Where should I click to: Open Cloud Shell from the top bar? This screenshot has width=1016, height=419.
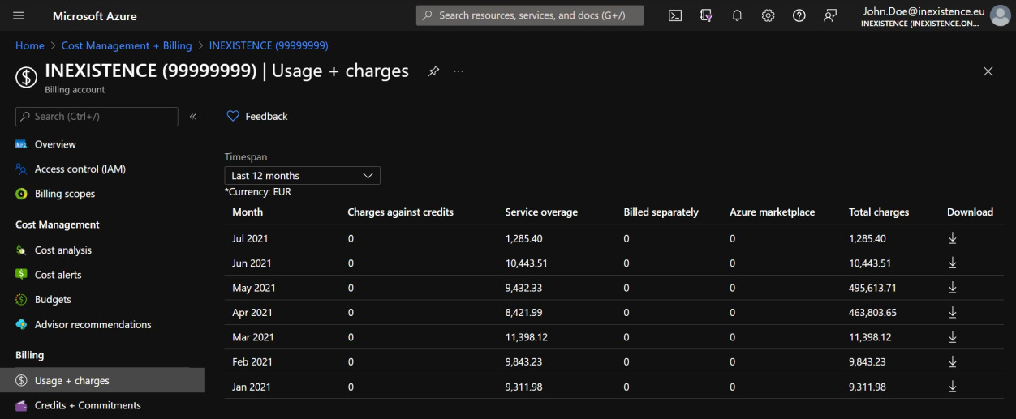(x=675, y=15)
